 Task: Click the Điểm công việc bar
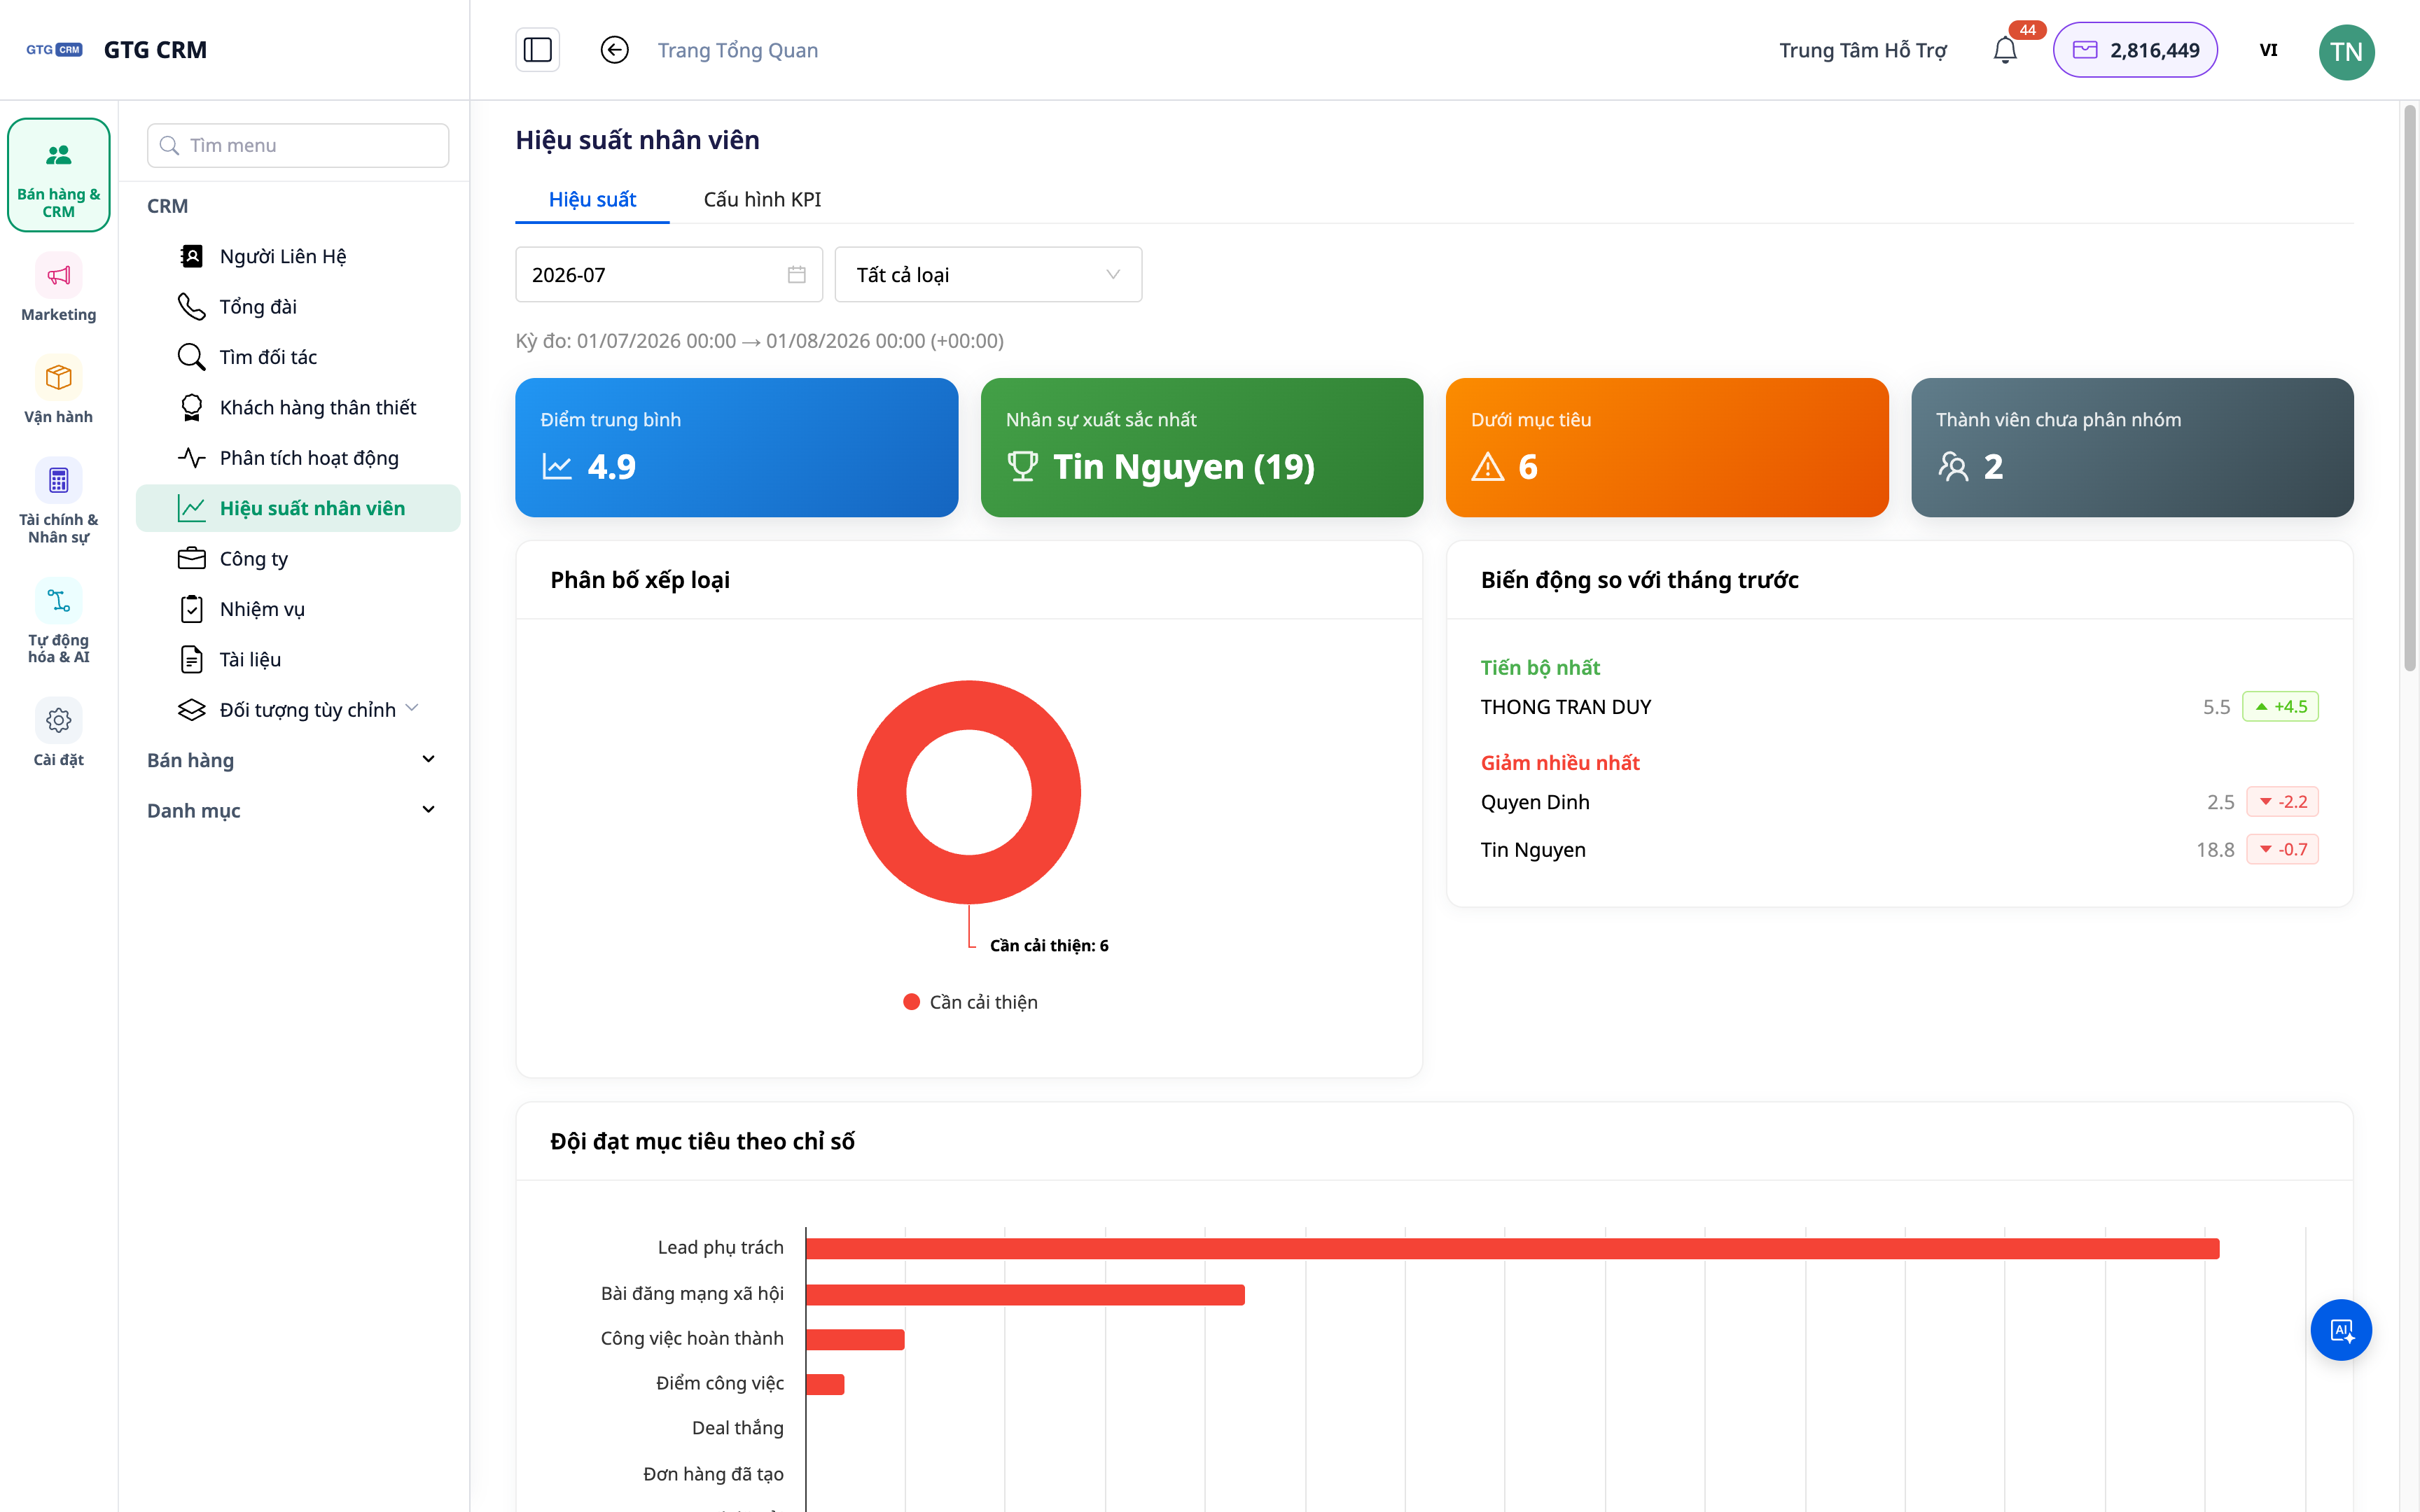(x=825, y=1384)
